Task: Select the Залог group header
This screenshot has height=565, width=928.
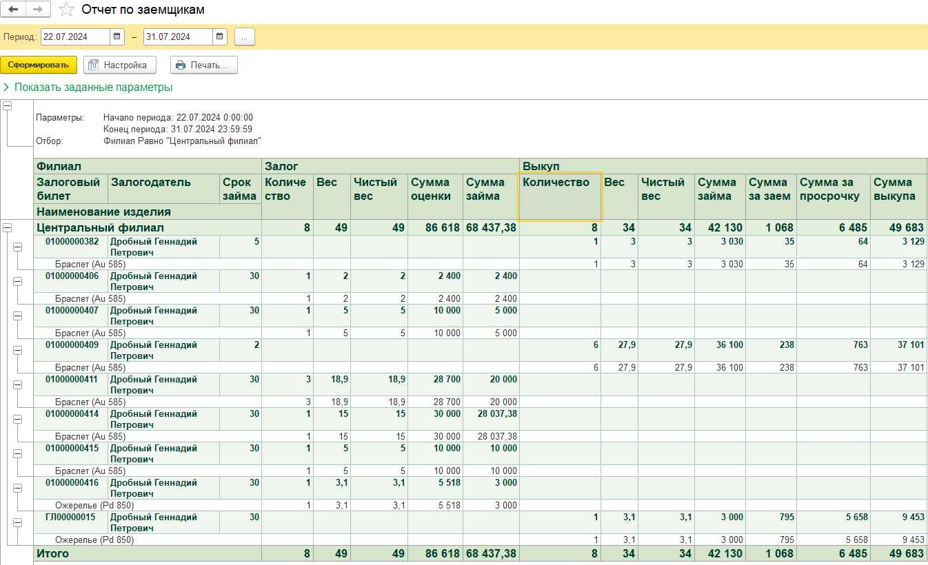Action: tap(390, 166)
